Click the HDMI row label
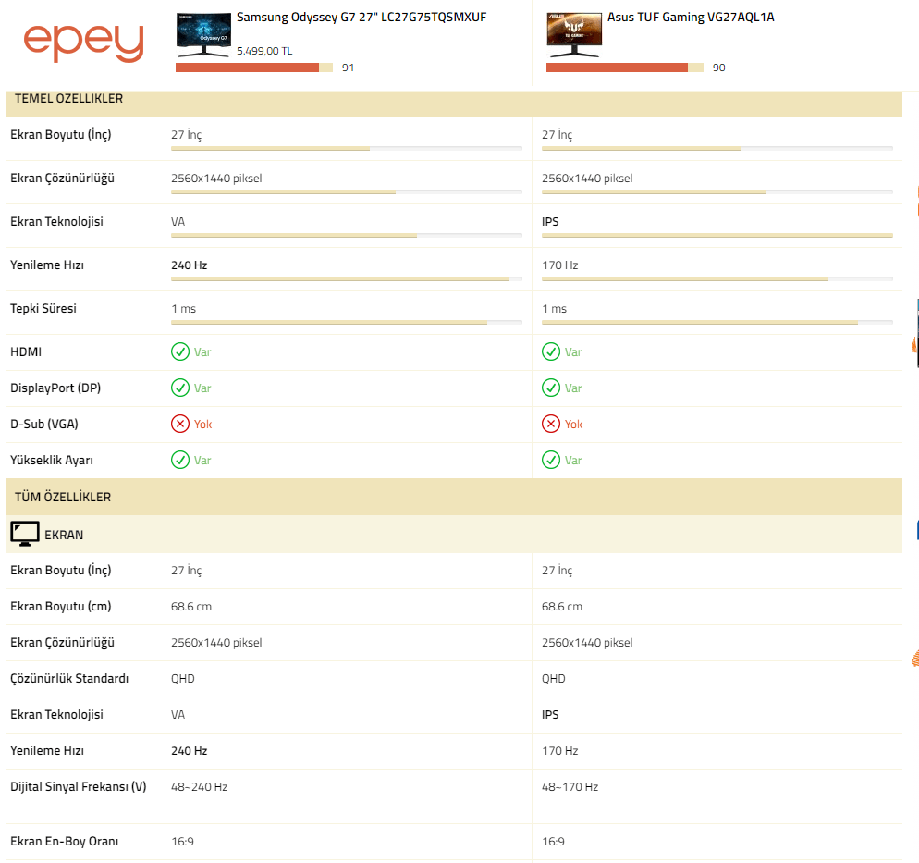The width and height of the screenshot is (919, 863). coord(26,351)
